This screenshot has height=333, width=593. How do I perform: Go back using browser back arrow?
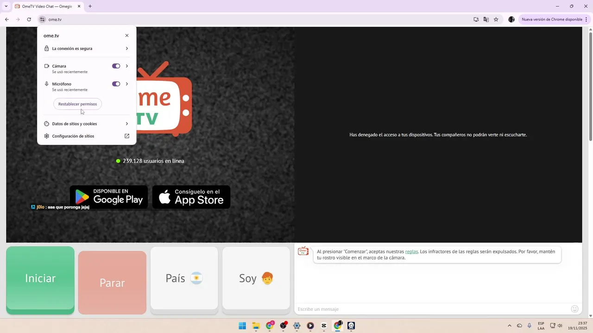pos(7,19)
